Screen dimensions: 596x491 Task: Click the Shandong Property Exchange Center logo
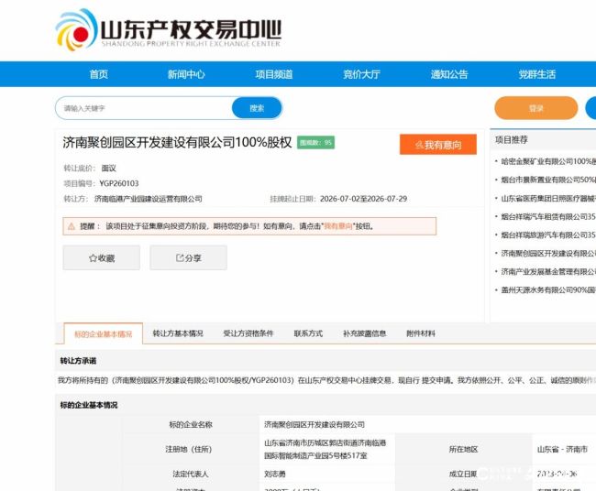[x=169, y=30]
